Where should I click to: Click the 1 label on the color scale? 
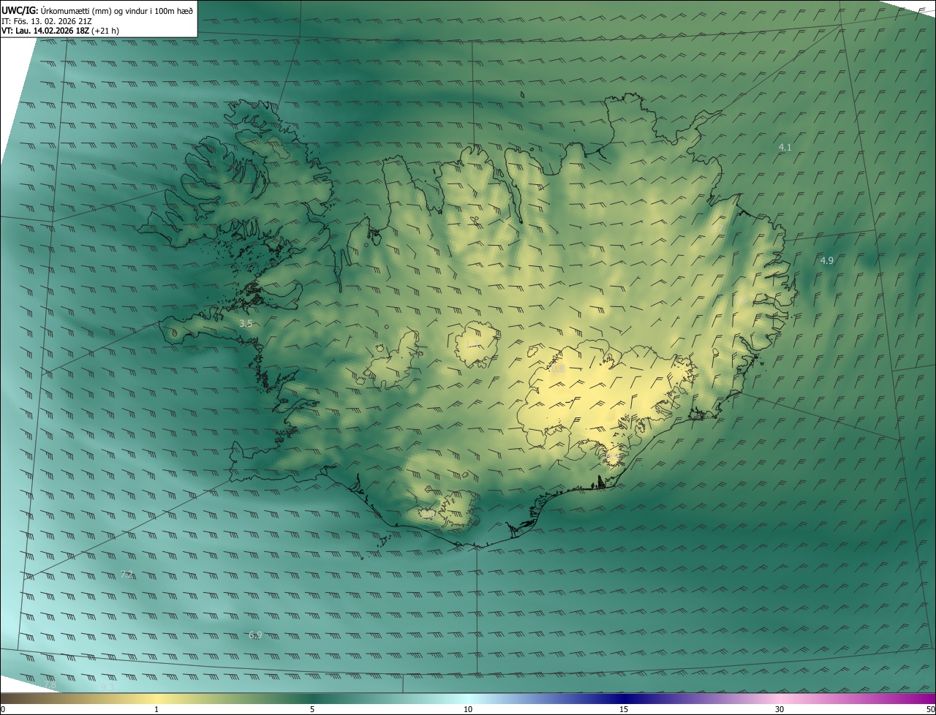click(x=156, y=710)
